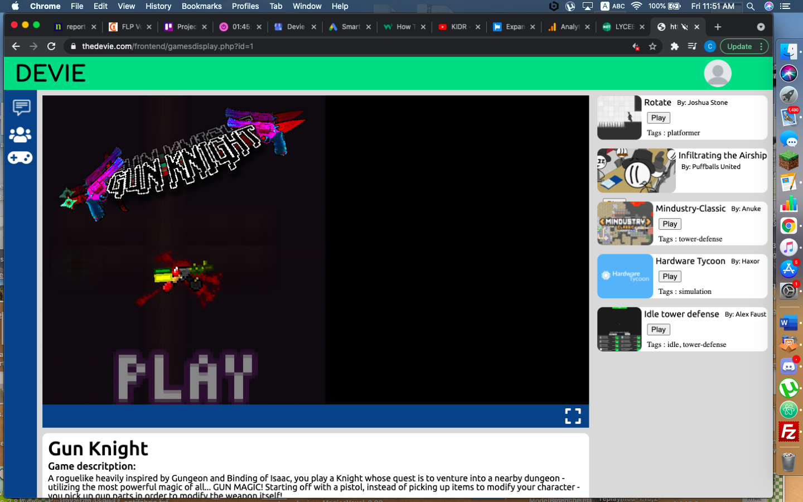This screenshot has height=502, width=803.
Task: Go back to the previous page
Action: click(16, 46)
